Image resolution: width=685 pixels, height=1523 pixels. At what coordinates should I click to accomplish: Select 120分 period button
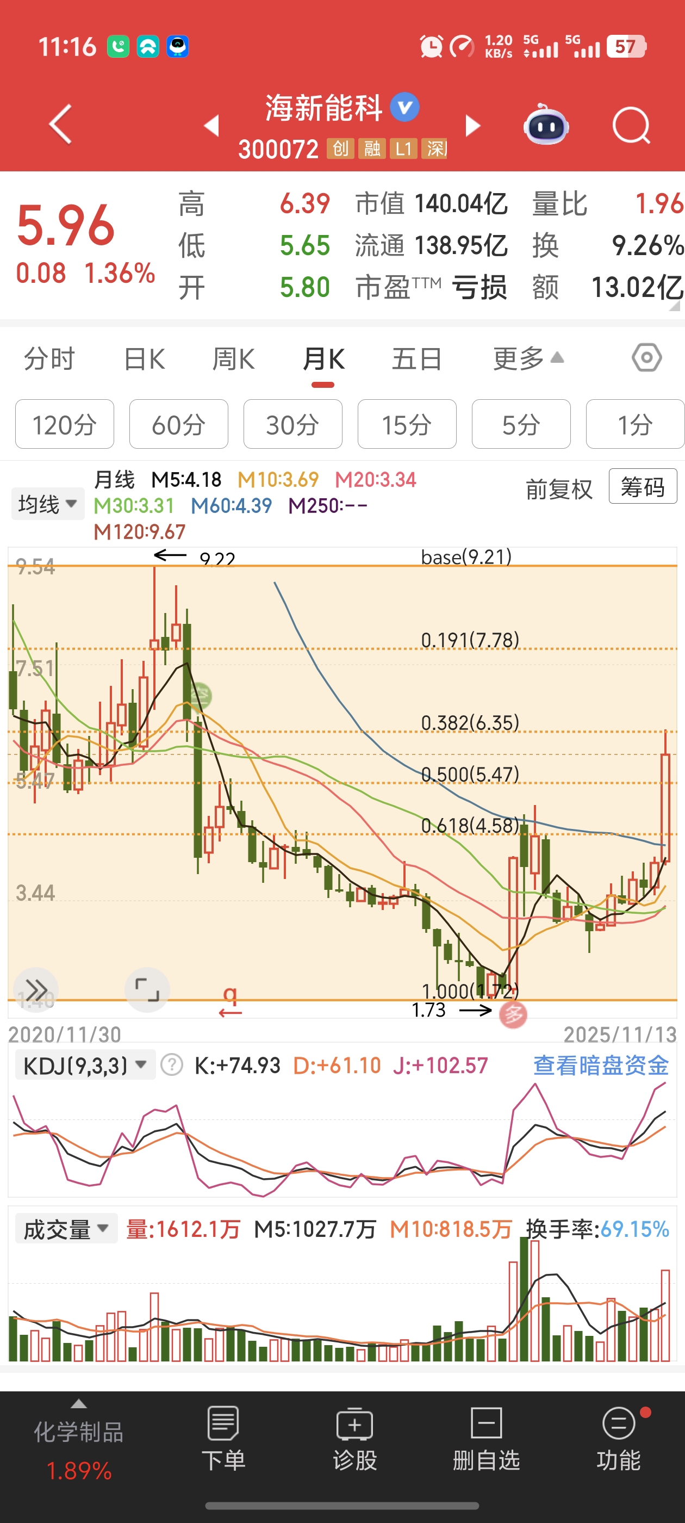(64, 424)
